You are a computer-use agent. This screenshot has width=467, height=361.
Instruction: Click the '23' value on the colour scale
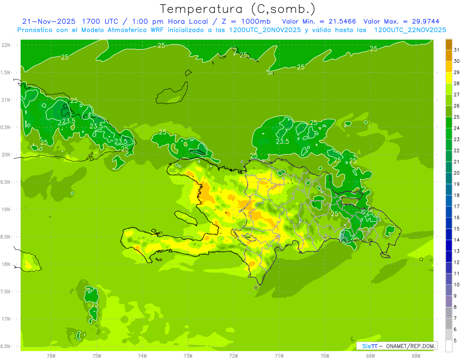457,139
